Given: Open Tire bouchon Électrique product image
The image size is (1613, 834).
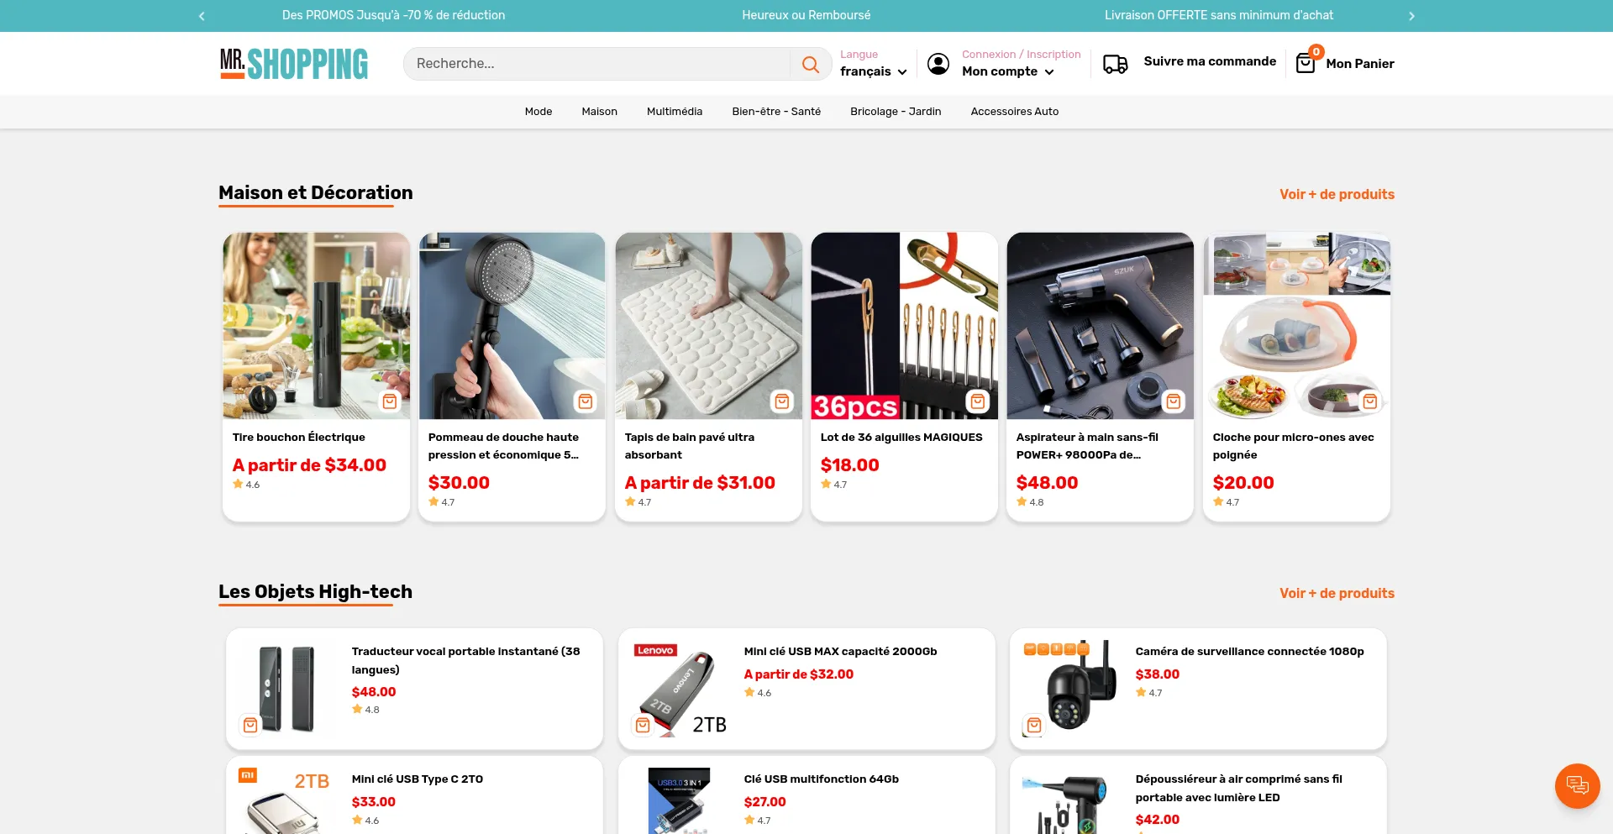Looking at the screenshot, I should click(x=316, y=326).
